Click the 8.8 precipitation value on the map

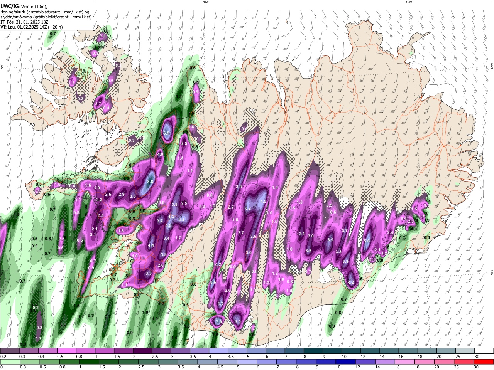151,182
